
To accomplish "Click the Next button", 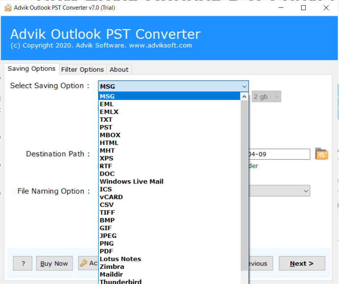I will [x=302, y=263].
